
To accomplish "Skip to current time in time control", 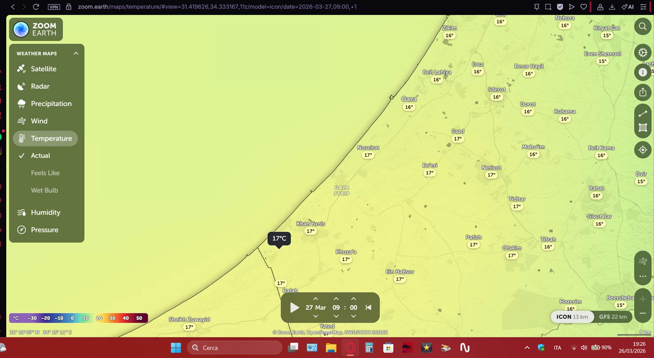I will pyautogui.click(x=368, y=307).
